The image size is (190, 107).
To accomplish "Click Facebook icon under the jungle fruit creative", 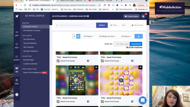I will tap(88, 101).
